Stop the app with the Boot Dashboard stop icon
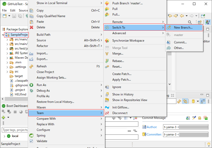212x148 pixels. point(15,112)
